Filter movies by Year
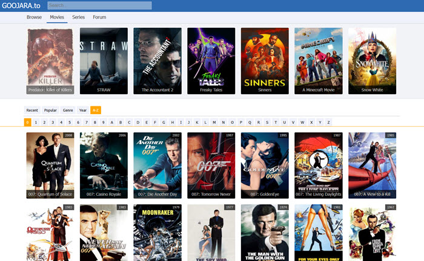The width and height of the screenshot is (424, 261). pyautogui.click(x=83, y=111)
